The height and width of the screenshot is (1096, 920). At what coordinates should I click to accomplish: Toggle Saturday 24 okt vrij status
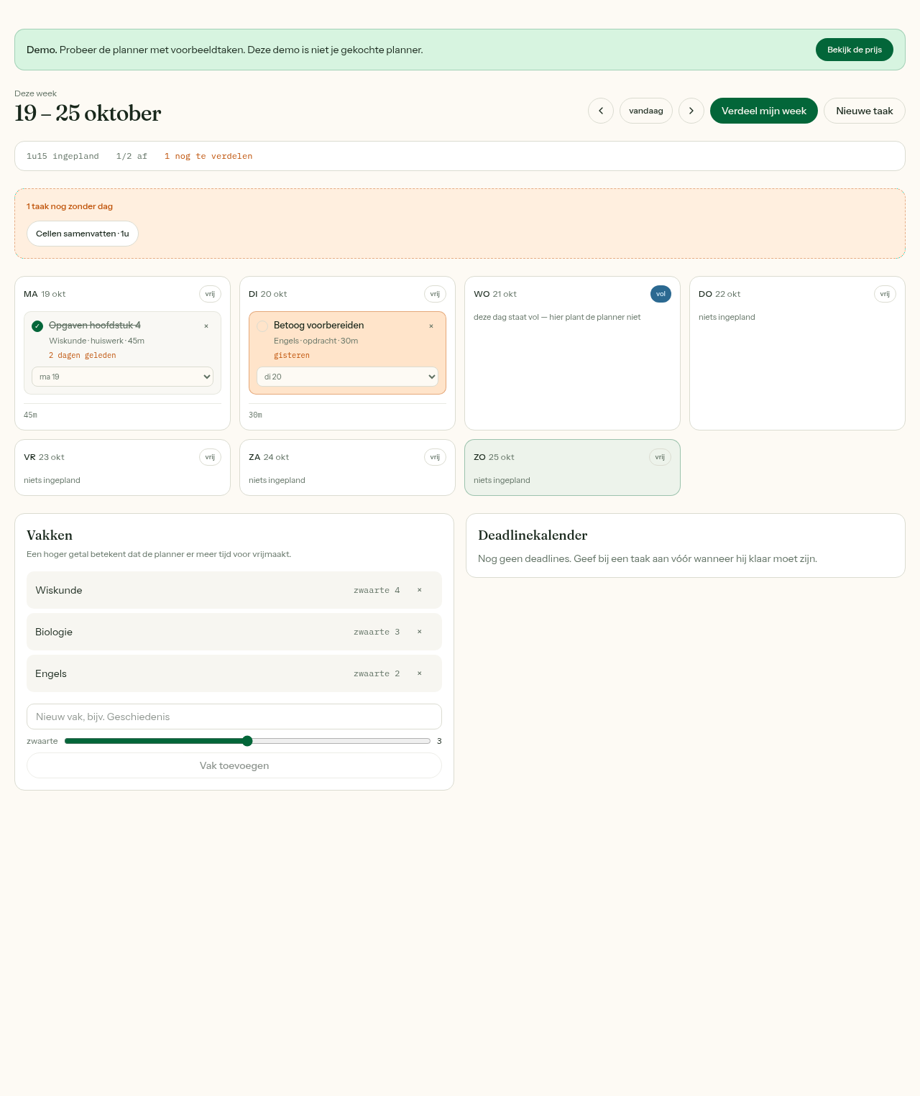click(435, 457)
